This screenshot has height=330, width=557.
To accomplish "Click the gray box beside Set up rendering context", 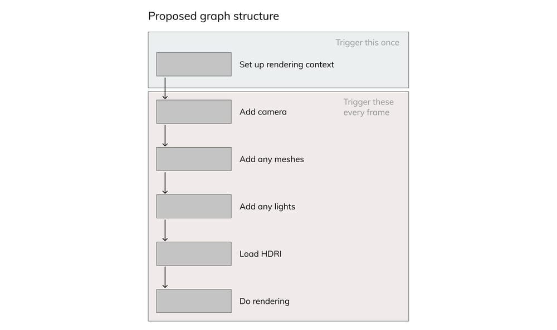I will coord(193,64).
